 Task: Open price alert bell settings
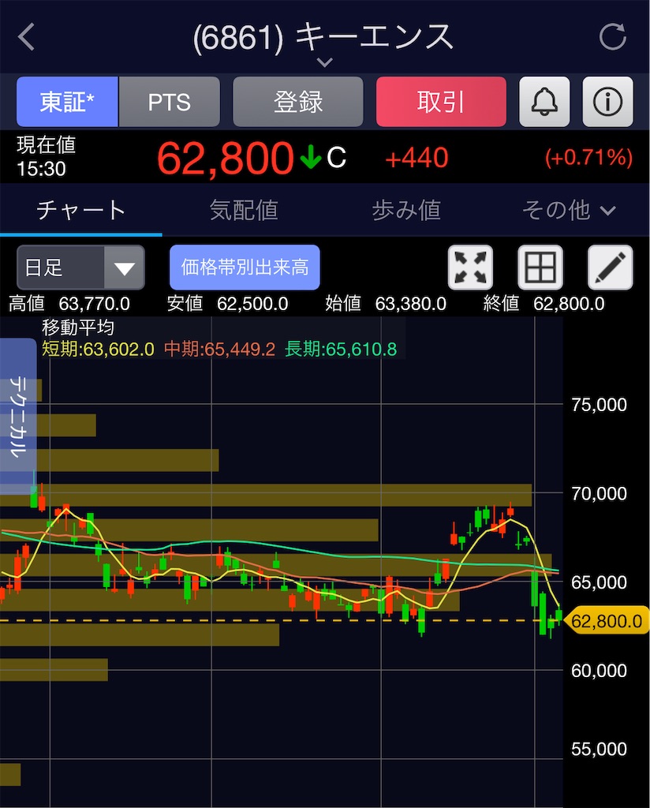point(544,102)
